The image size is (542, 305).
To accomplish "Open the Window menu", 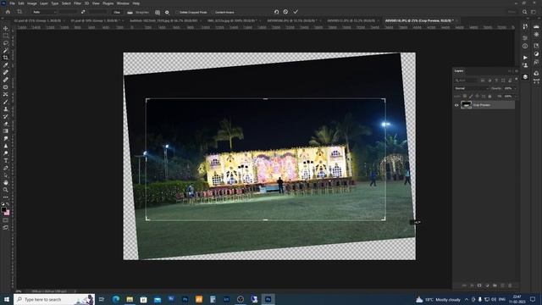I will coord(123,3).
